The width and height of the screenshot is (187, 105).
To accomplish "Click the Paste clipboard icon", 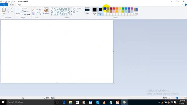I will [x=4, y=10].
